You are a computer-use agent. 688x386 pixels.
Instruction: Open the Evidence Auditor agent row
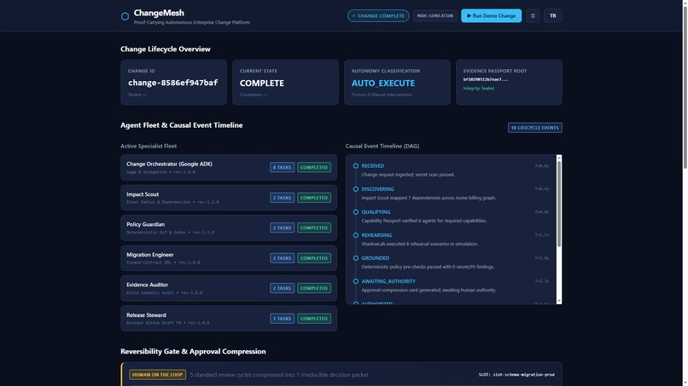point(229,288)
